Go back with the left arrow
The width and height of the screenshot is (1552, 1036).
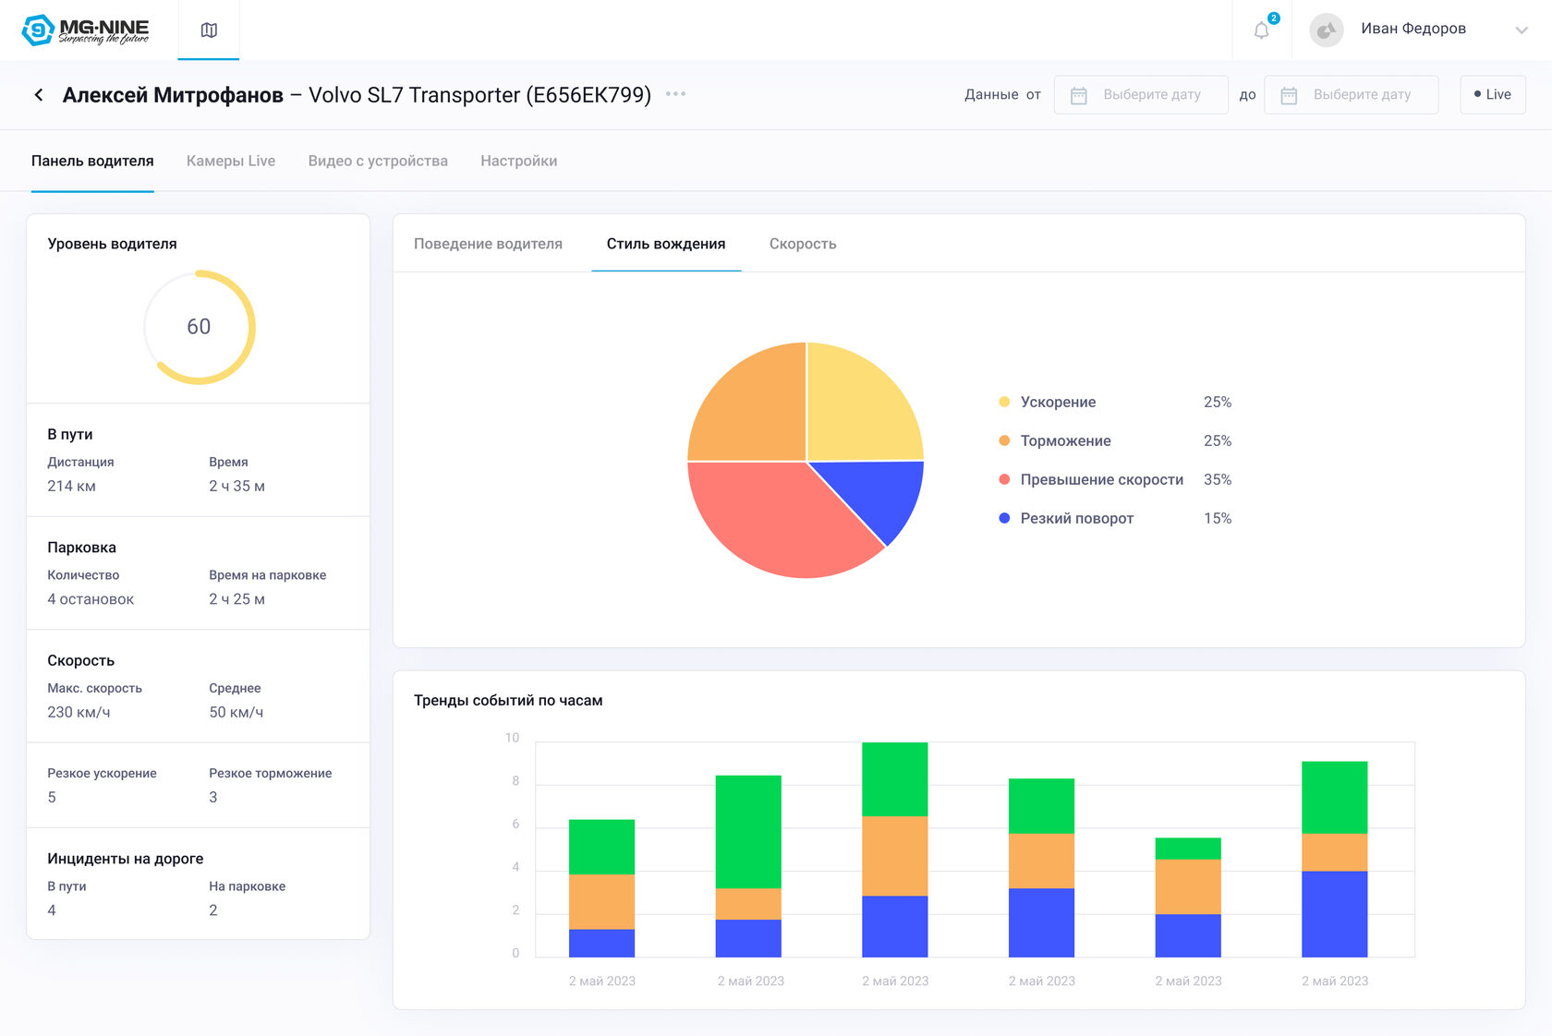tap(39, 95)
